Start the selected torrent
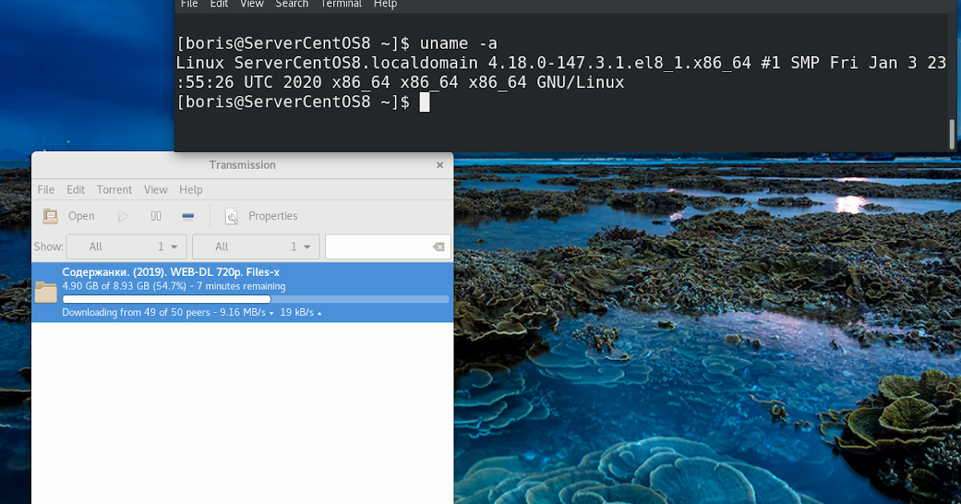961x504 pixels. click(x=123, y=216)
